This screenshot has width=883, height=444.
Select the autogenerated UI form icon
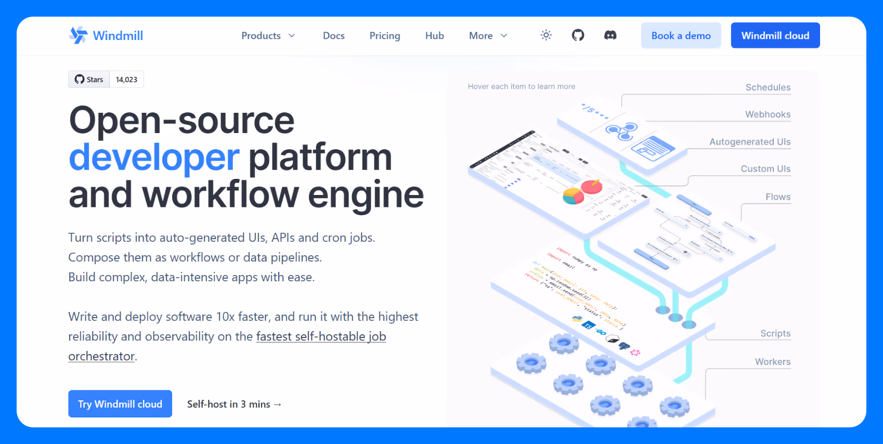(x=653, y=149)
